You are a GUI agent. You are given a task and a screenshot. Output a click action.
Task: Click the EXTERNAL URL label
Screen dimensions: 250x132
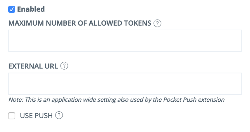(33, 66)
